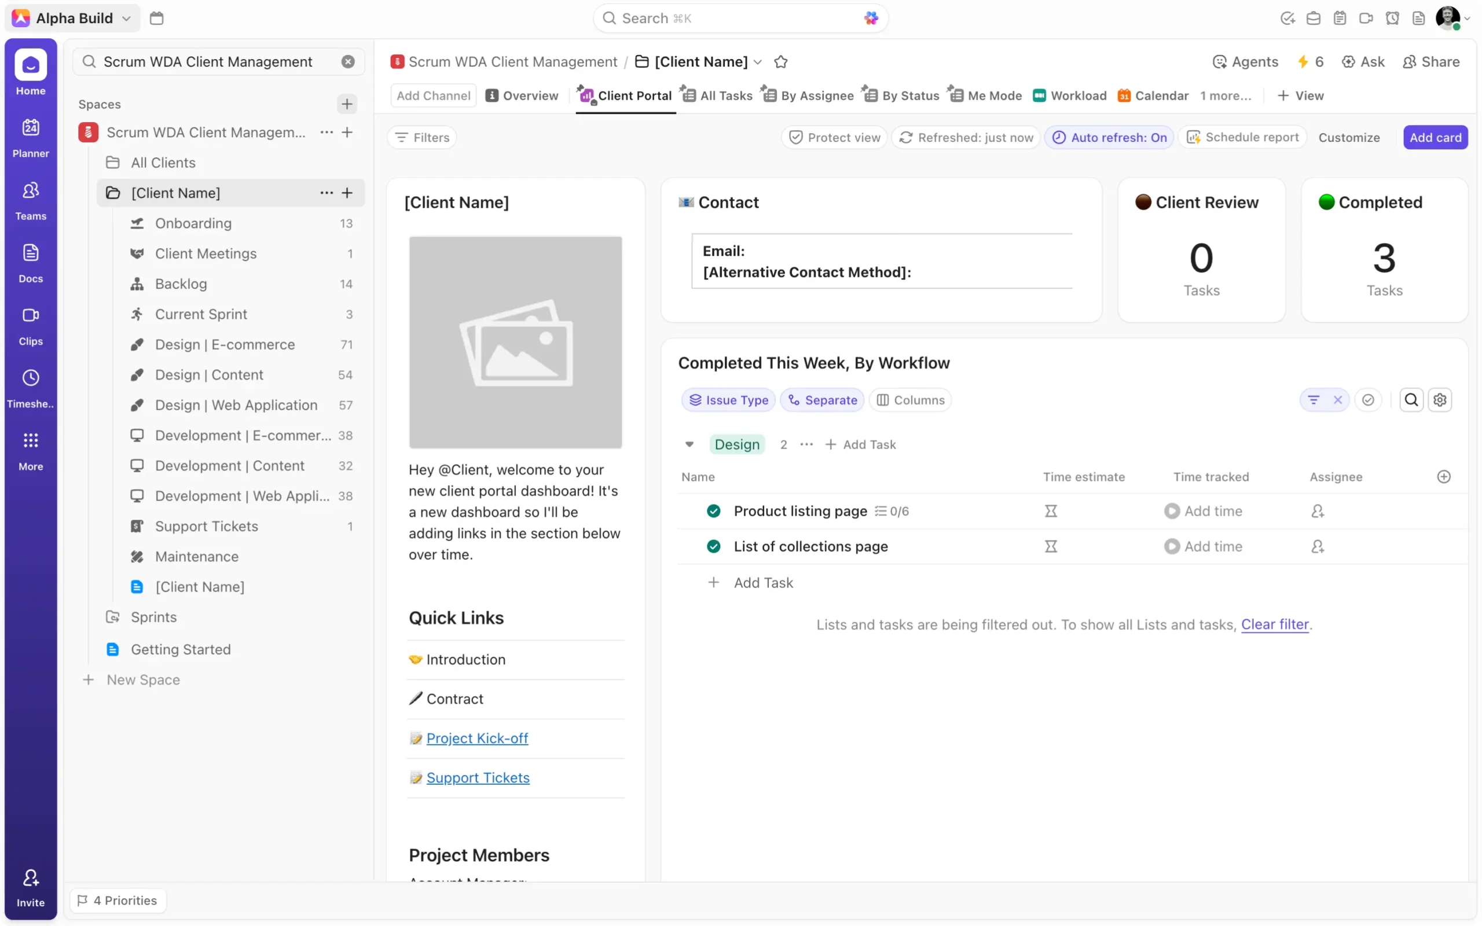Add a column with the plus circle icon
The width and height of the screenshot is (1482, 926).
tap(1443, 477)
